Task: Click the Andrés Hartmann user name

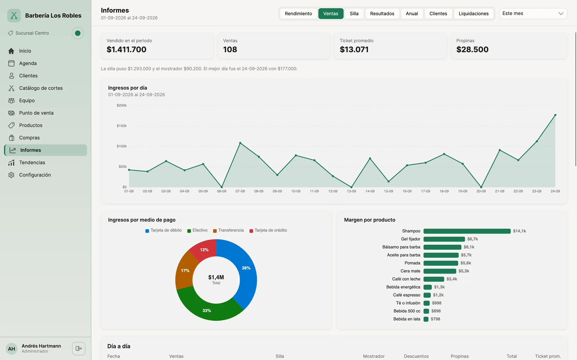Action: (41, 346)
